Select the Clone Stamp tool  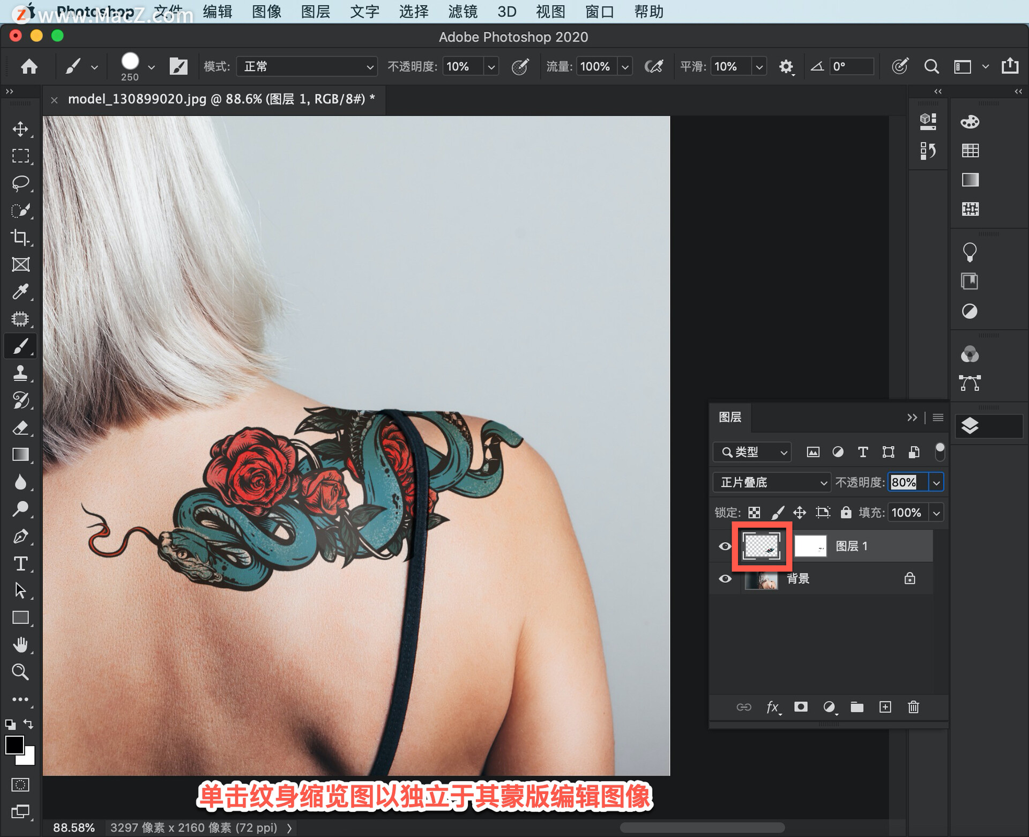(20, 373)
